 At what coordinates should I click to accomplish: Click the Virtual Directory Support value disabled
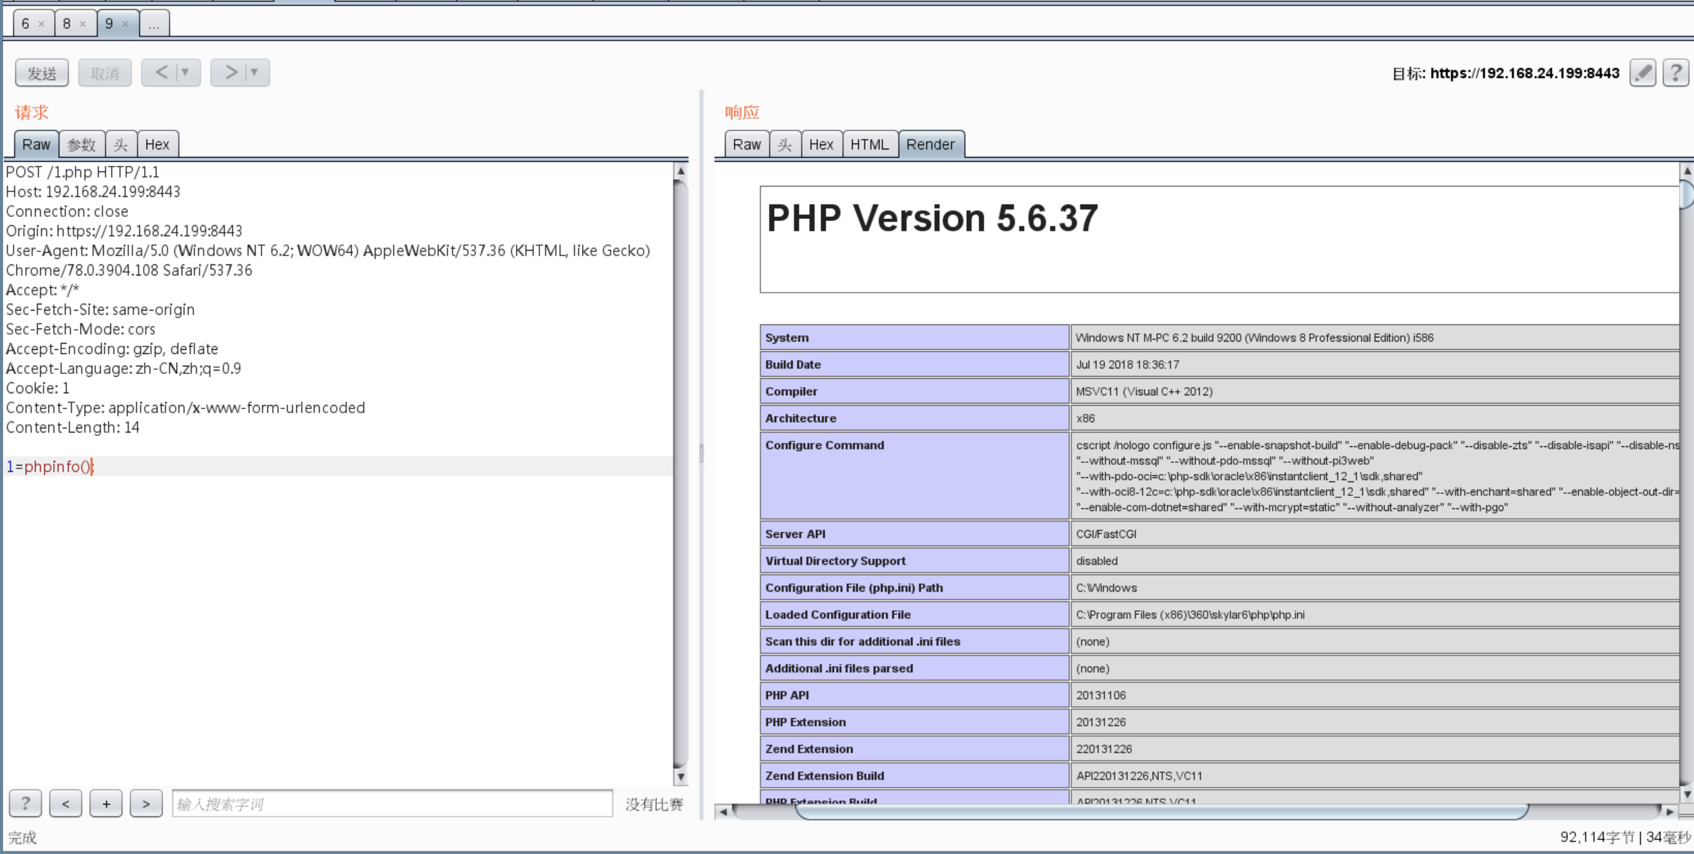1097,561
